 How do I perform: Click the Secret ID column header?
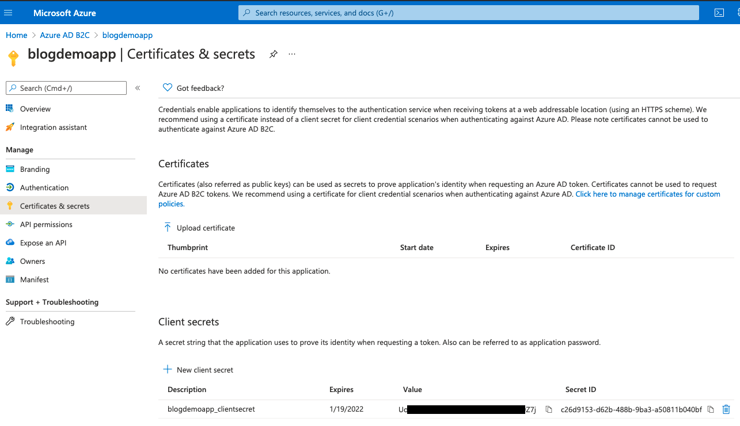pyautogui.click(x=580, y=389)
